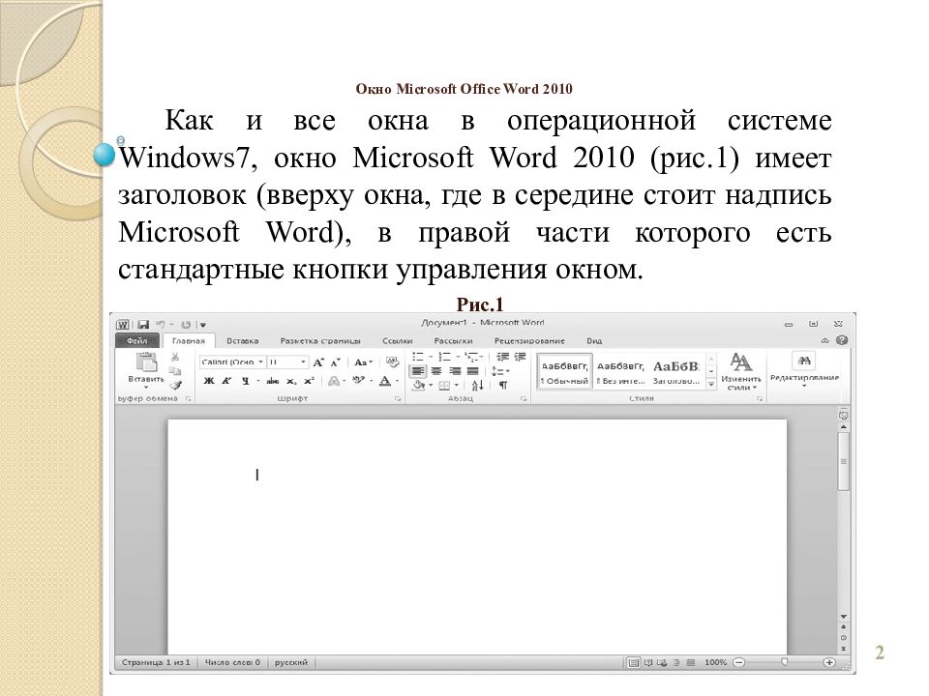929x696 pixels.
Task: Open the Файл tab
Action: pyautogui.click(x=136, y=341)
